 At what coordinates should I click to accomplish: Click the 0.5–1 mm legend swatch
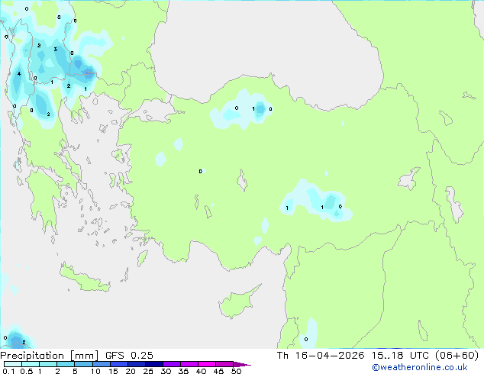(31, 364)
